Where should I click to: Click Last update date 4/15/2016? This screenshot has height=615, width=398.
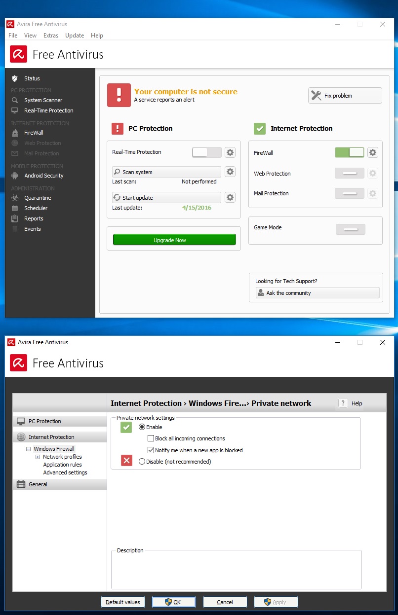197,208
